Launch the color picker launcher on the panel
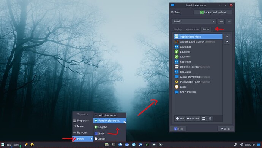 pyautogui.click(x=26, y=145)
